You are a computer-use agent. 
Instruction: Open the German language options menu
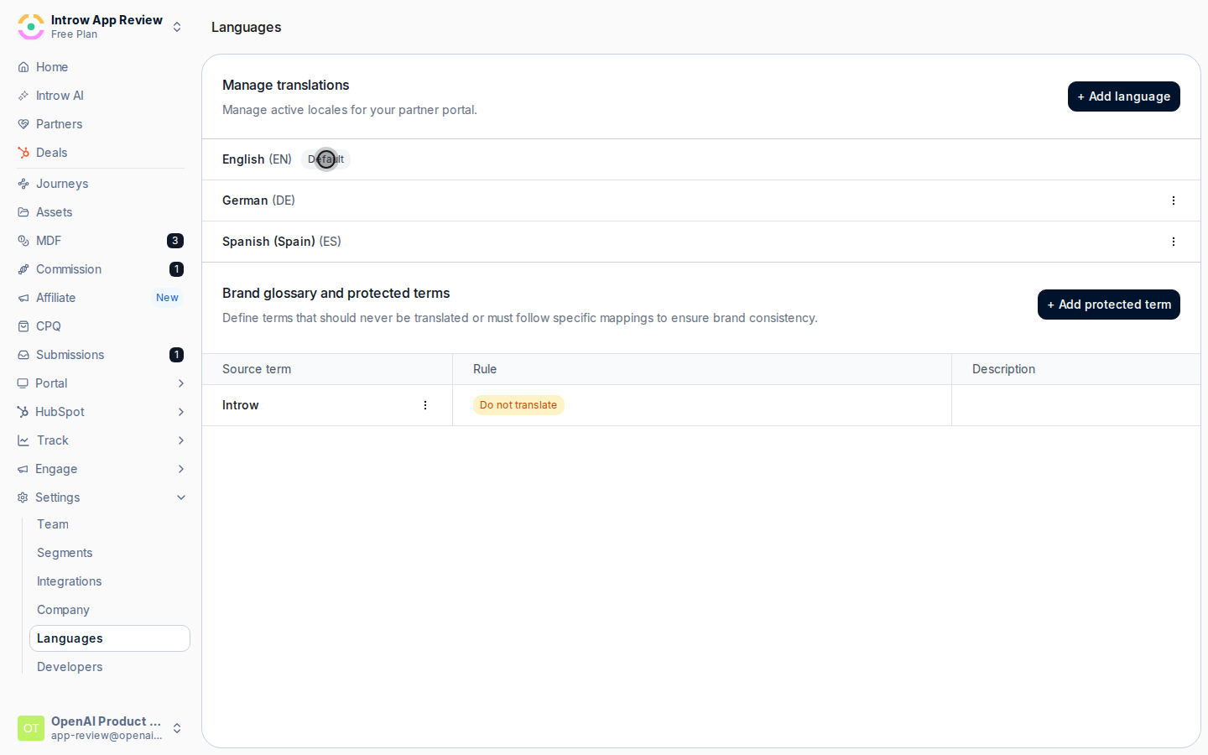[1173, 200]
